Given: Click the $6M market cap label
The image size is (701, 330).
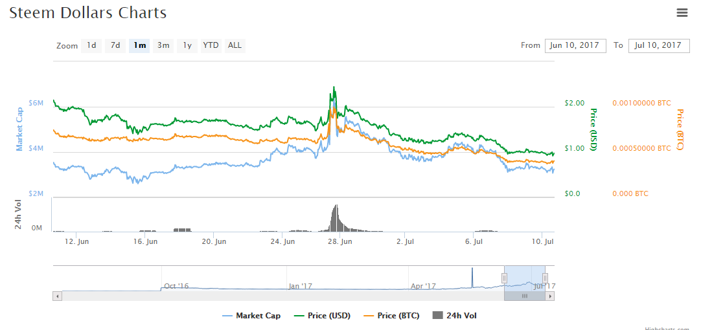Looking at the screenshot, I should coord(36,103).
